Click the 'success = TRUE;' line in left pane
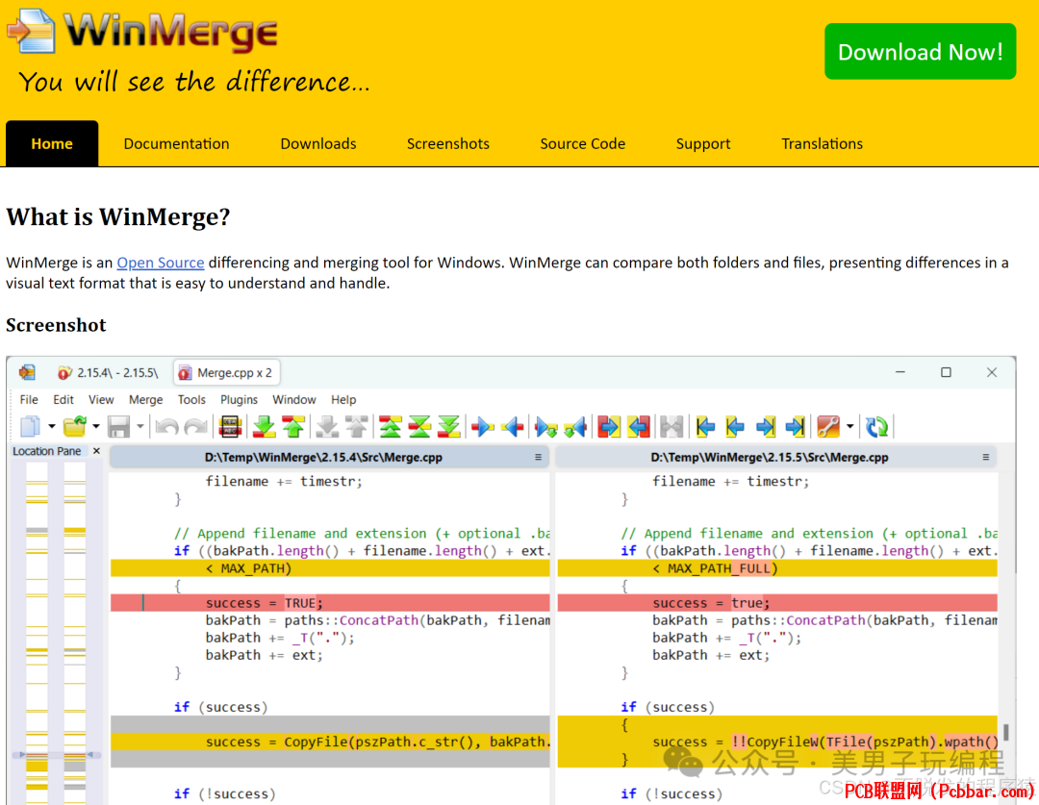The image size is (1039, 805). click(x=330, y=603)
